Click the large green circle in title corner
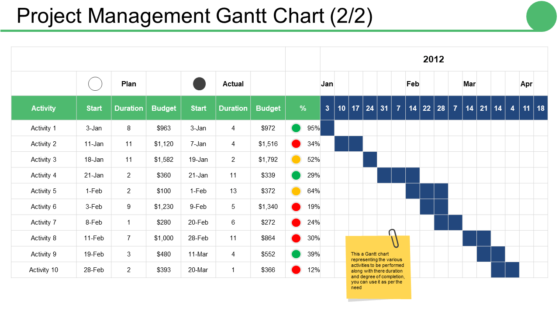Screen dimensions: 559x314 tap(541, 16)
